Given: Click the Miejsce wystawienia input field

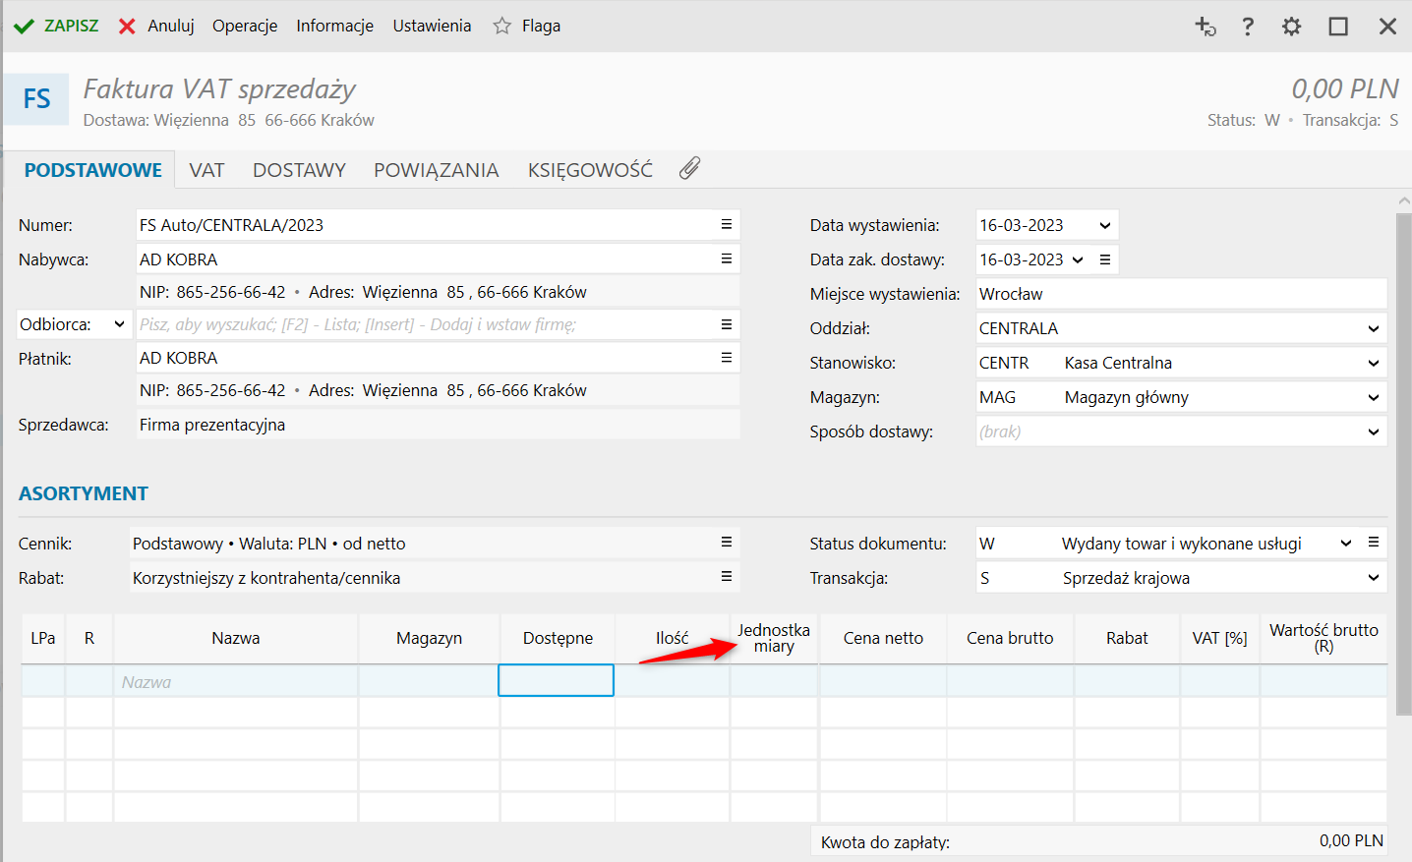Looking at the screenshot, I should coord(1180,294).
